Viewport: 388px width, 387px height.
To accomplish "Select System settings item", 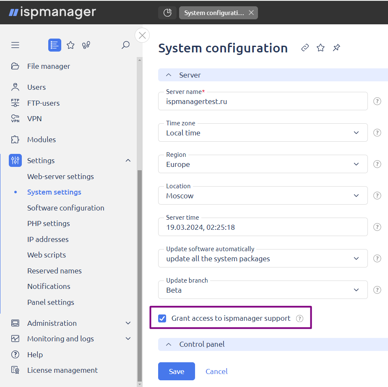I will tap(54, 192).
